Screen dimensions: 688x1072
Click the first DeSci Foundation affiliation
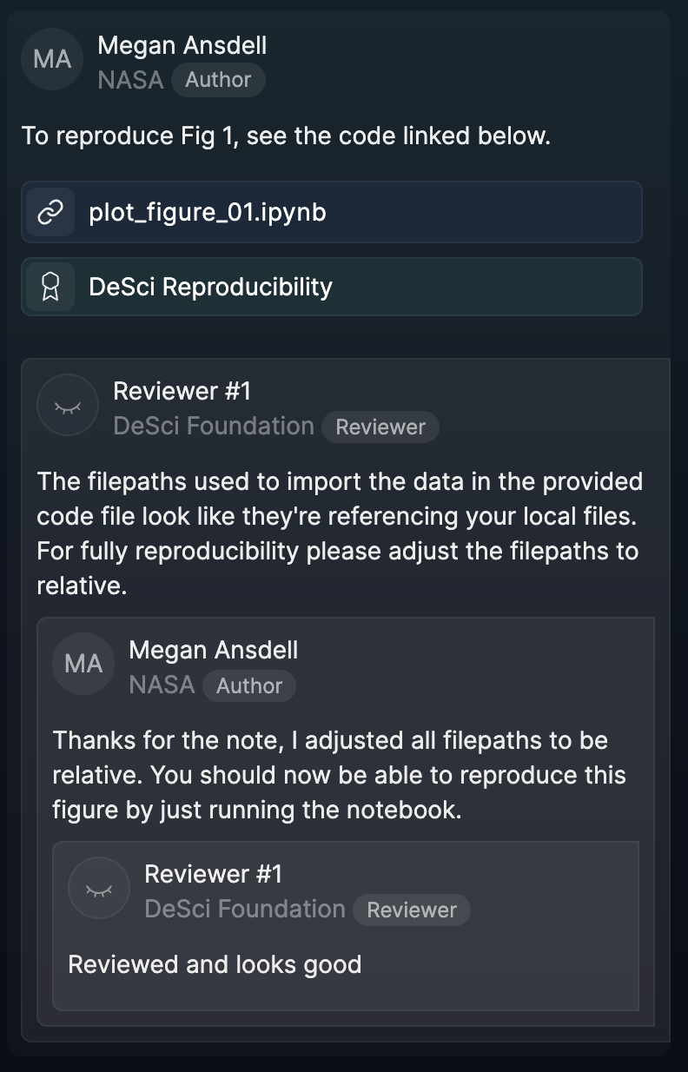coord(214,427)
